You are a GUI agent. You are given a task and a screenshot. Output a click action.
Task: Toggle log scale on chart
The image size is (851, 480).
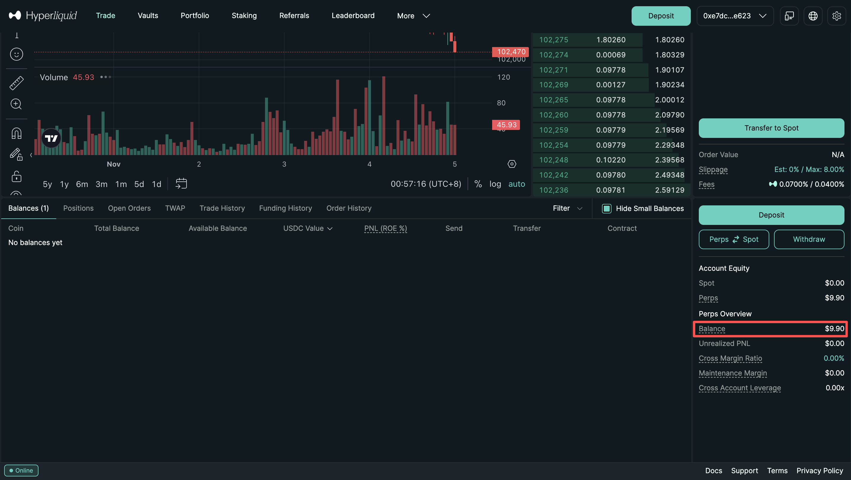pos(495,184)
